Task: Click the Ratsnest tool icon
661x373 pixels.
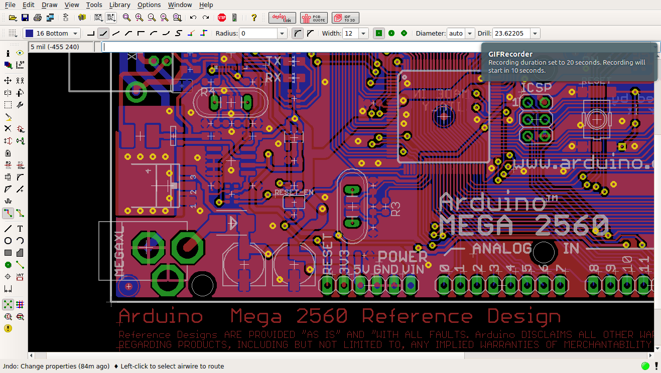Action: [x=8, y=304]
